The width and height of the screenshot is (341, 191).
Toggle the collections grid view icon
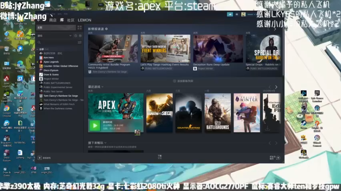[79, 28]
